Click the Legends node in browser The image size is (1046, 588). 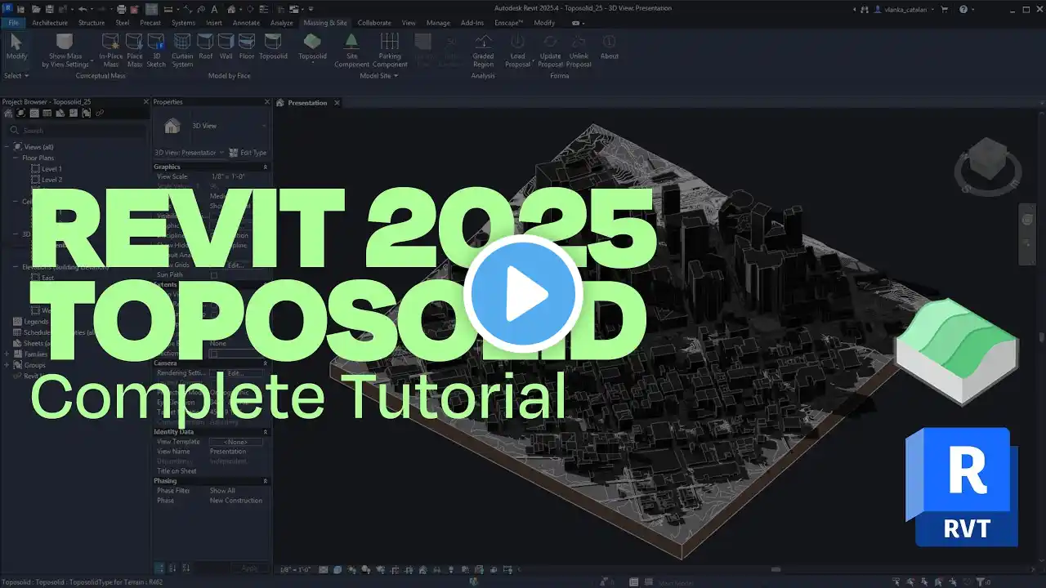pos(31,322)
